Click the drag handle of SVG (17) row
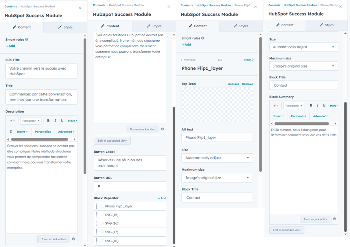350x247 pixels. [x=97, y=232]
